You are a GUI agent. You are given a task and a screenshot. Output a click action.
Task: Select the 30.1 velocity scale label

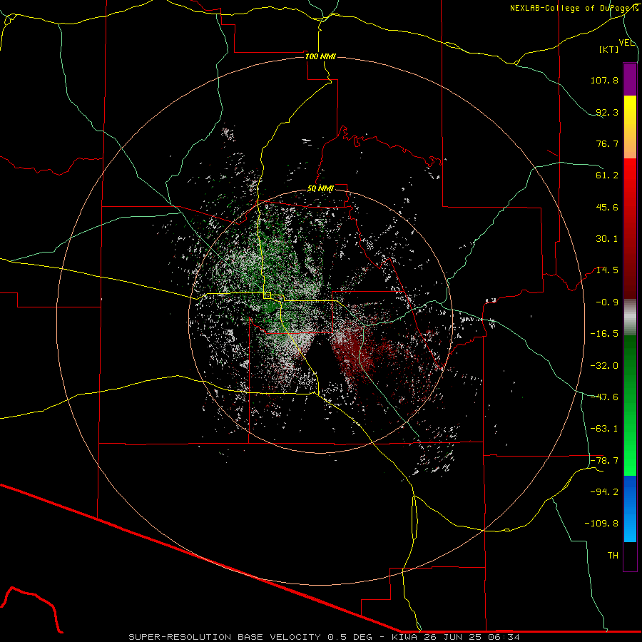[x=607, y=239]
